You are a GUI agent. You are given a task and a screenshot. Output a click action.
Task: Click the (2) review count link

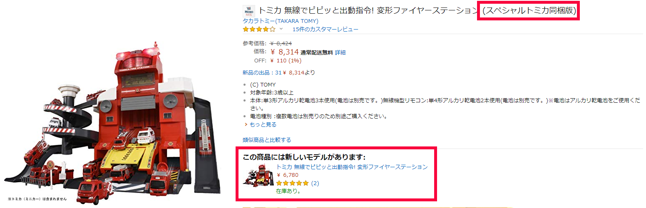coord(315,183)
